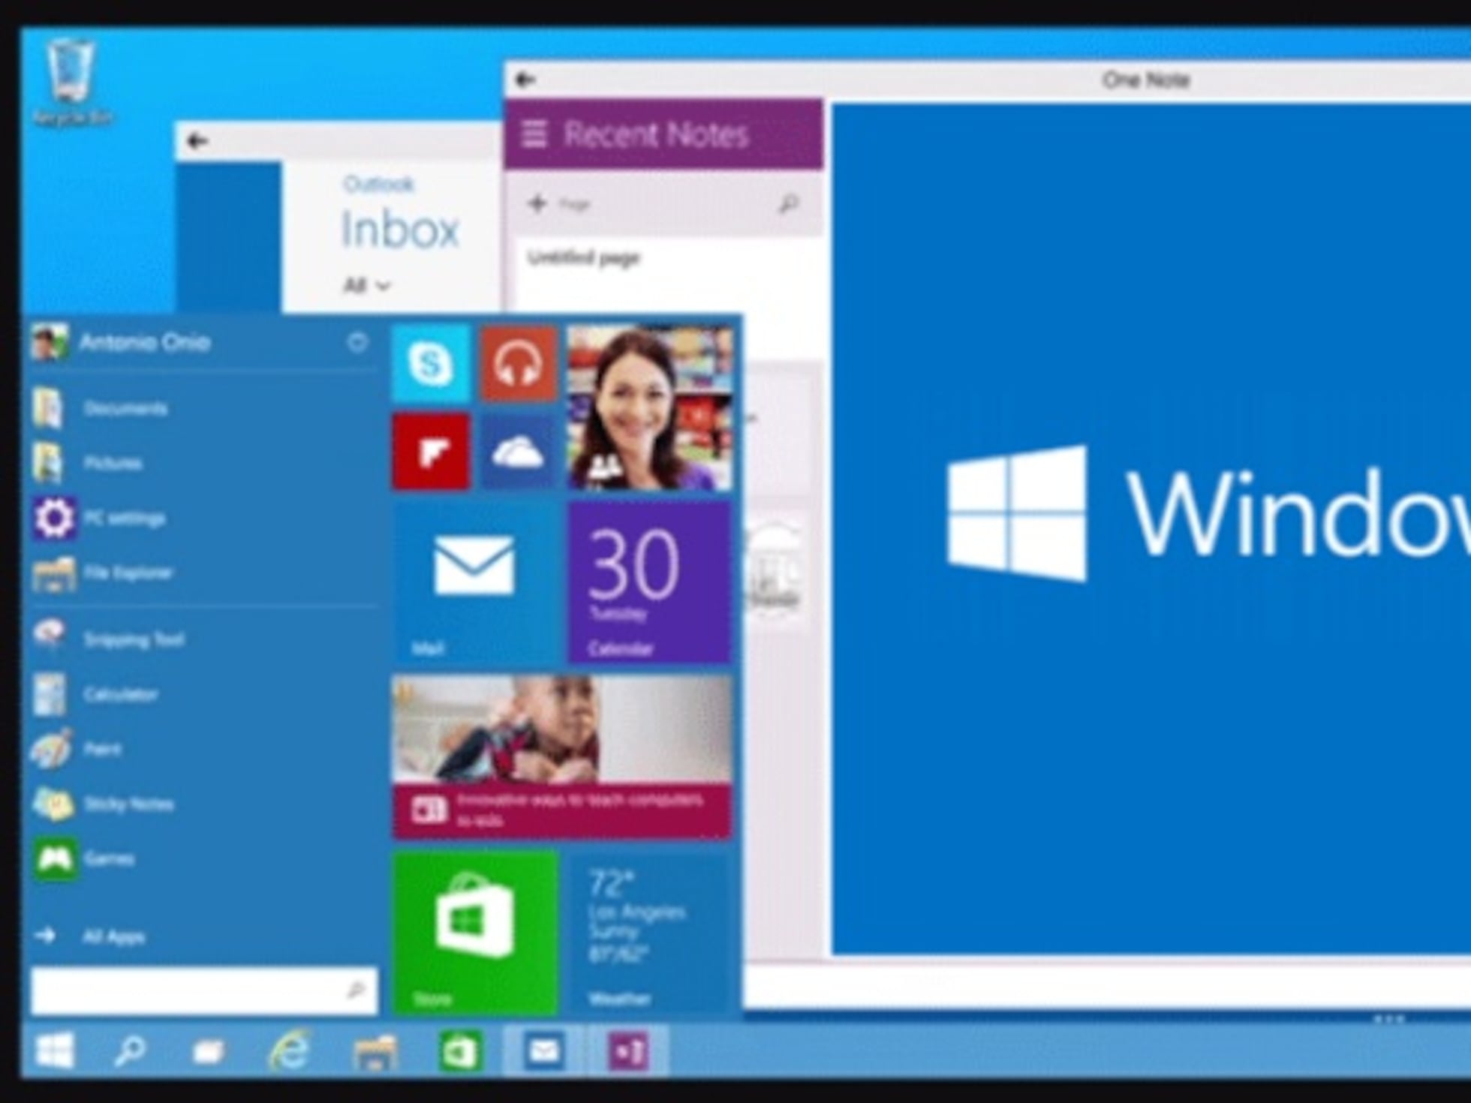
Task: Open the Mail tile
Action: pyautogui.click(x=475, y=582)
